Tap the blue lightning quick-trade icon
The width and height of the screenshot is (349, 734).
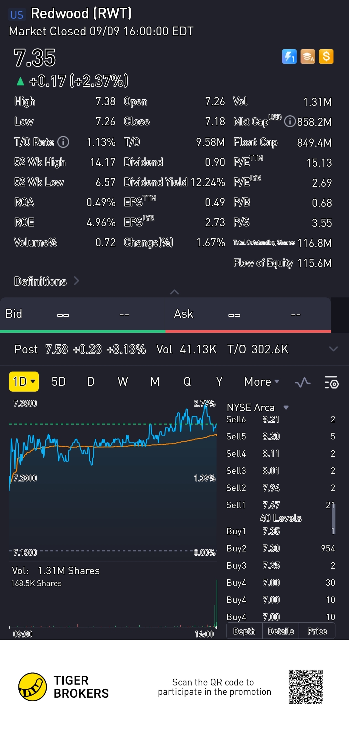(289, 57)
